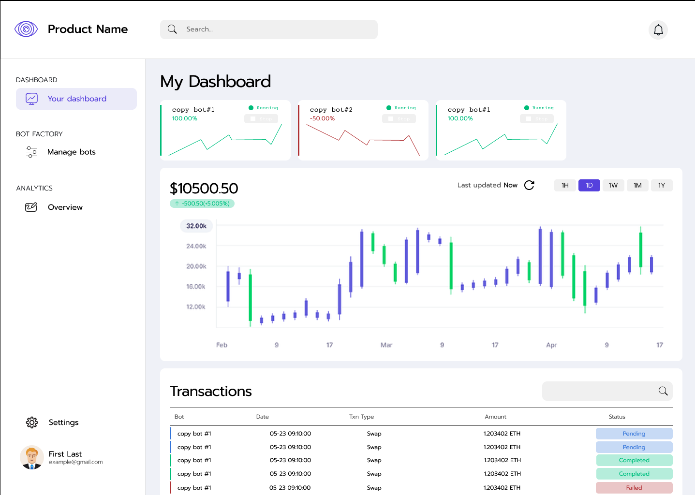Click the Status column header
This screenshot has height=495, width=695.
coord(617,417)
